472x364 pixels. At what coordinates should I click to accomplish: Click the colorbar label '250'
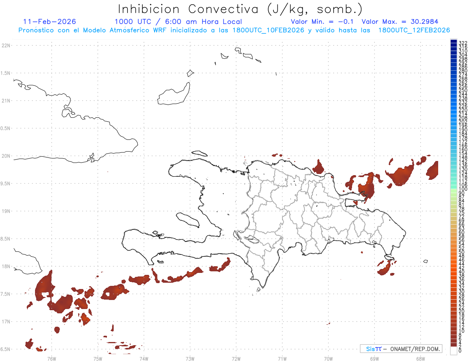coord(463,90)
